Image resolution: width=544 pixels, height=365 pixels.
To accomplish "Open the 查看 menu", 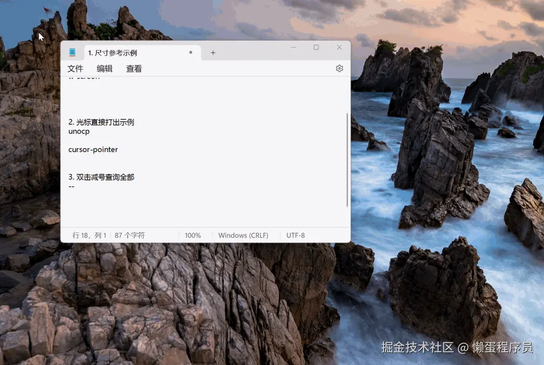I will click(133, 69).
